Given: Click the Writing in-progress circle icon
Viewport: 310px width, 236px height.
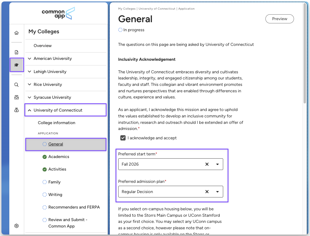Looking at the screenshot, I should click(x=45, y=195).
